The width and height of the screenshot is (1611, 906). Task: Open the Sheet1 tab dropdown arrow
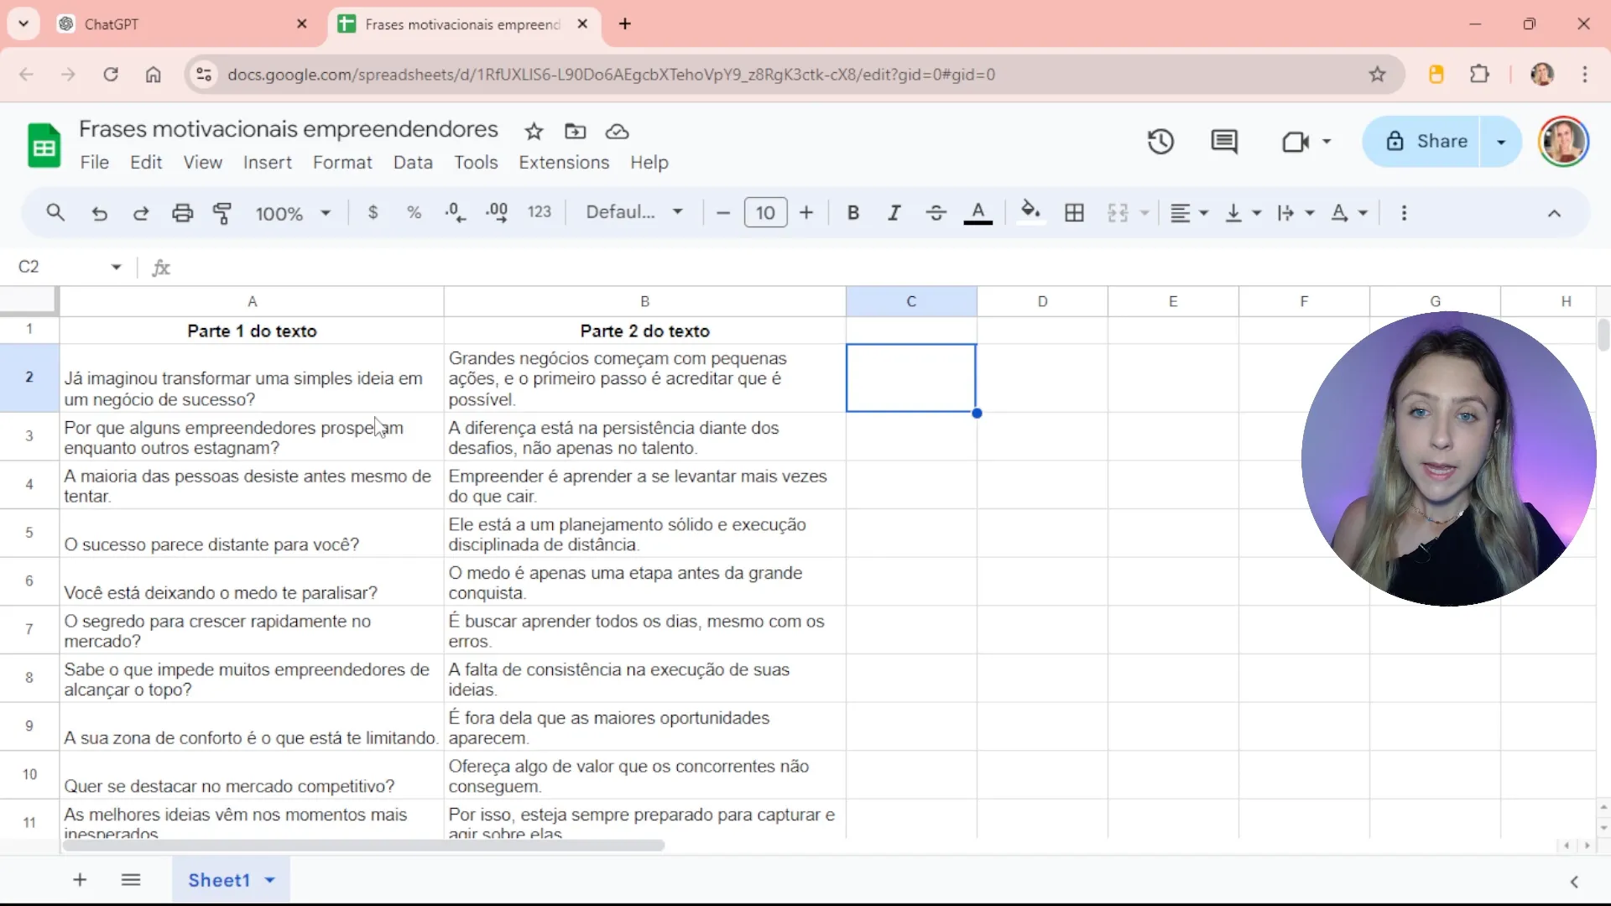point(270,880)
